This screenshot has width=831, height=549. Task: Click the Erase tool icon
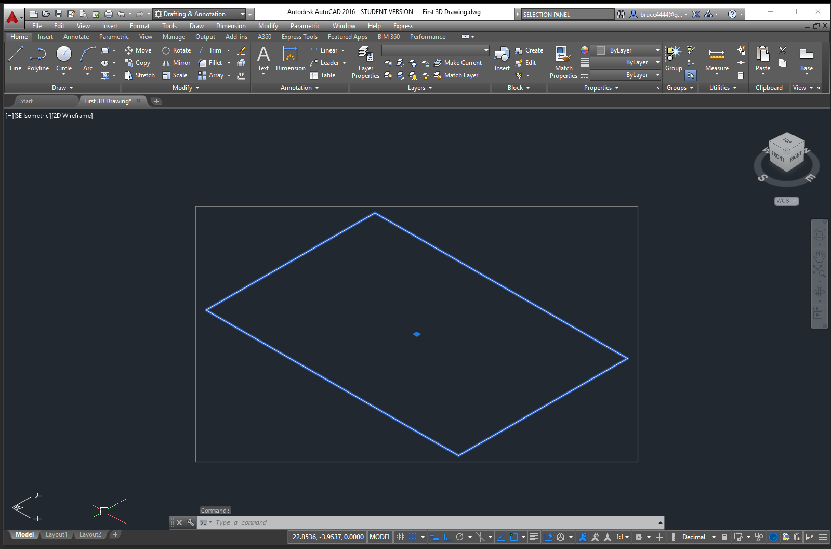(x=241, y=50)
